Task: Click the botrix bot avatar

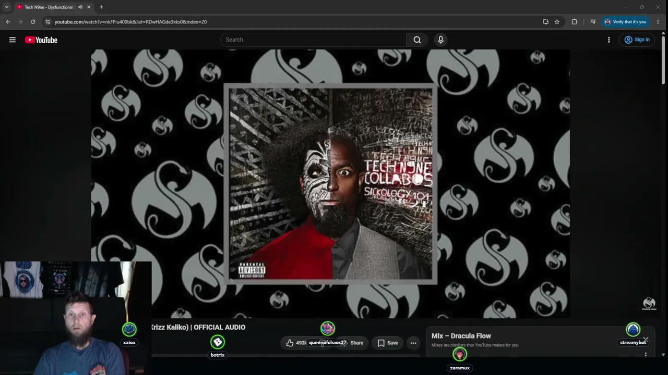Action: pos(218,342)
